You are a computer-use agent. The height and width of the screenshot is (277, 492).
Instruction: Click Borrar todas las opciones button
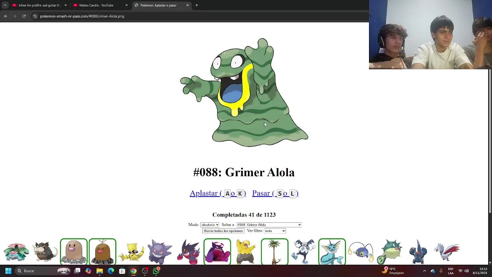[x=223, y=231]
